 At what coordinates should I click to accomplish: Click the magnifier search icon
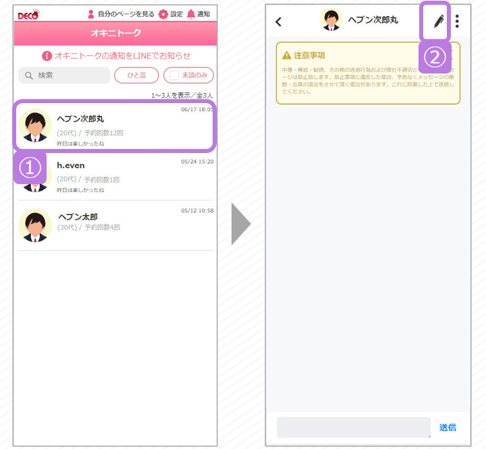click(29, 76)
